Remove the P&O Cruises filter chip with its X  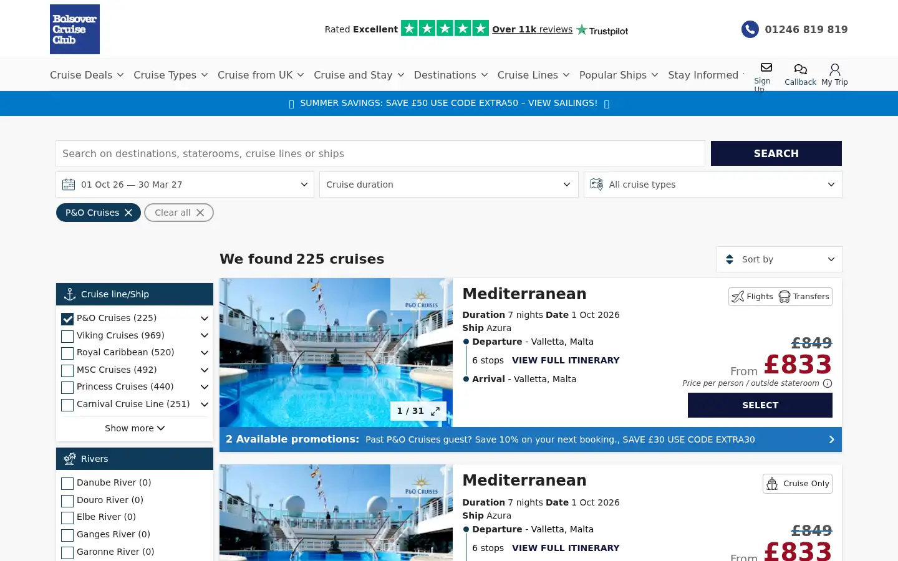tap(128, 213)
